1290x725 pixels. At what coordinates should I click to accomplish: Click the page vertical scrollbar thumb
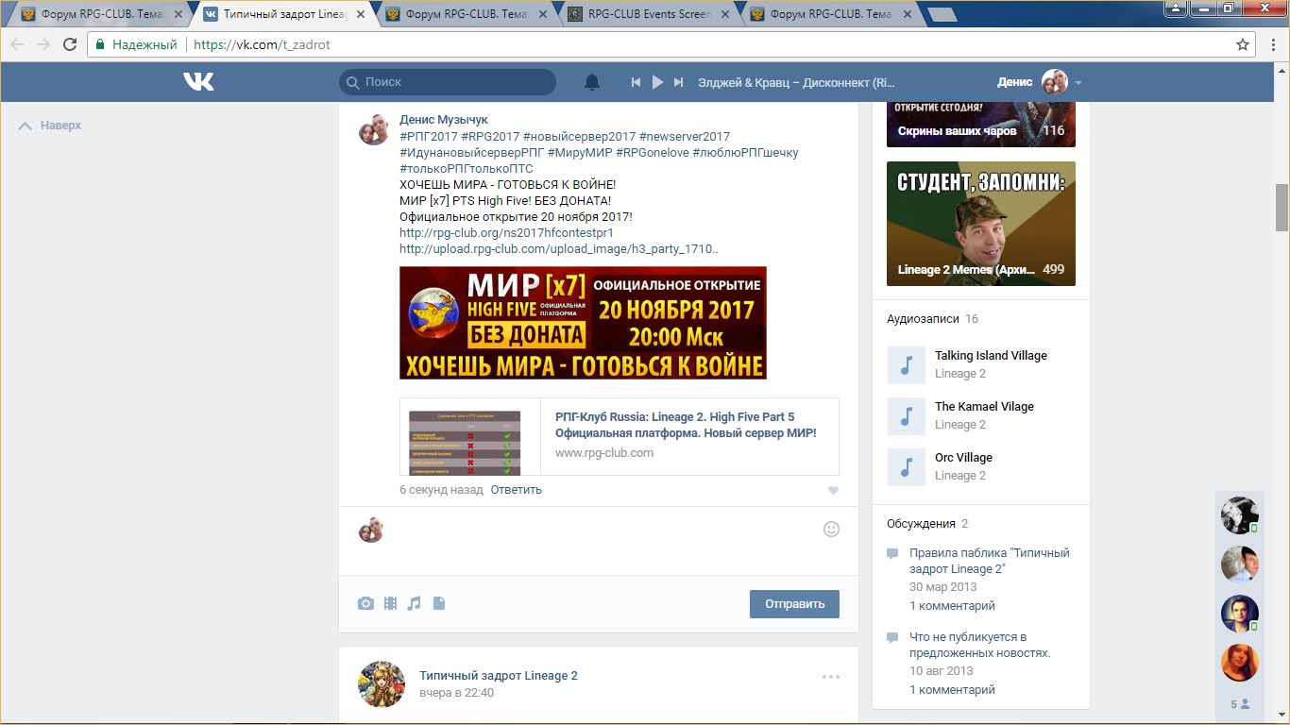pos(1282,208)
